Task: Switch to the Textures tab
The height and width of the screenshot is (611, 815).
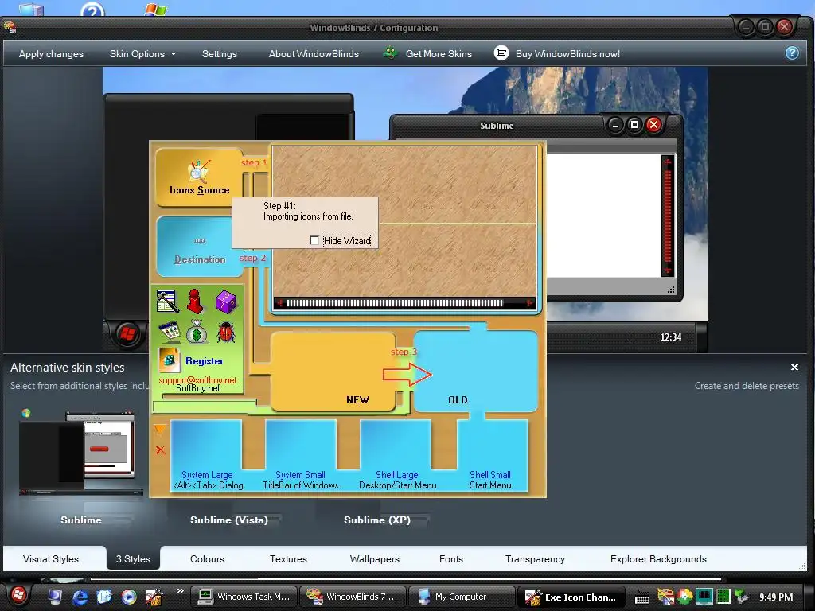Action: 288,559
